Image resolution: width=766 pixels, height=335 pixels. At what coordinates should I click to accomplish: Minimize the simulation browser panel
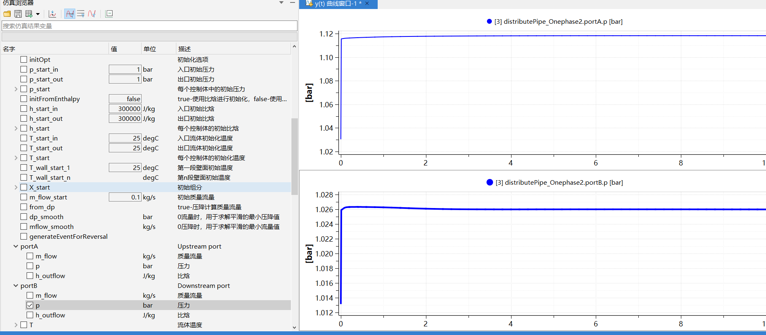(293, 2)
